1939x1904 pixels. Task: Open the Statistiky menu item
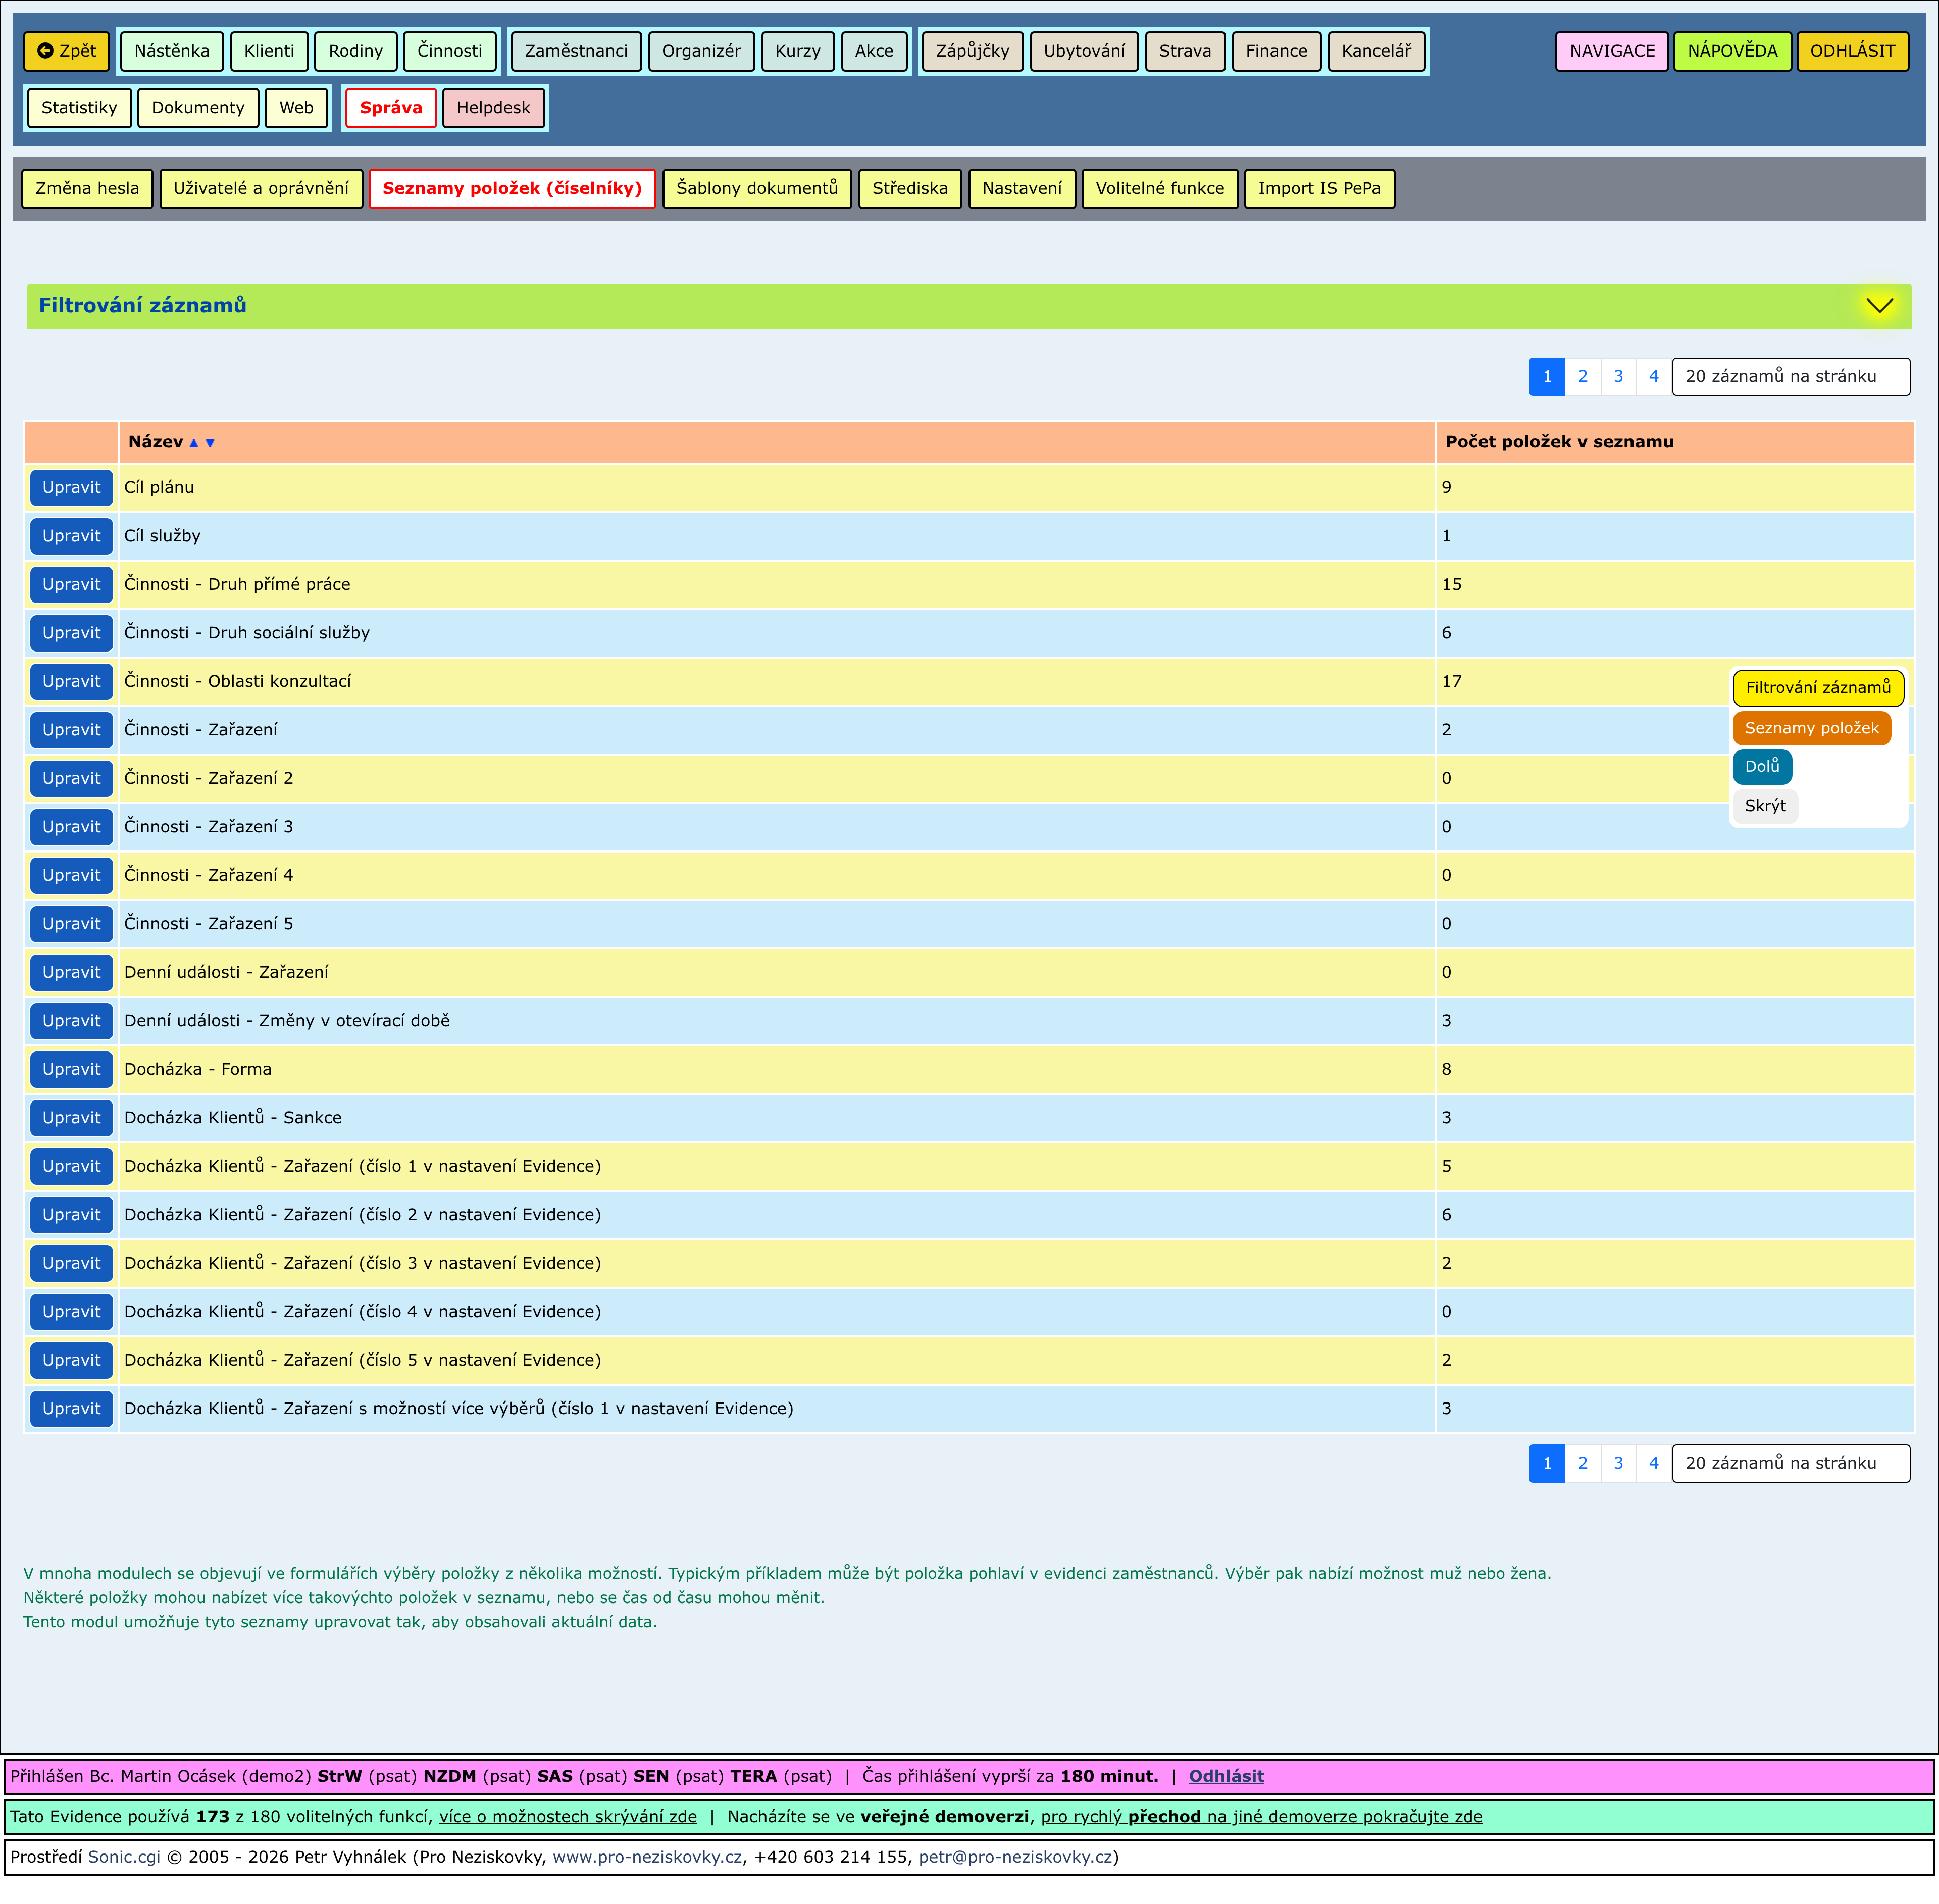[x=79, y=108]
